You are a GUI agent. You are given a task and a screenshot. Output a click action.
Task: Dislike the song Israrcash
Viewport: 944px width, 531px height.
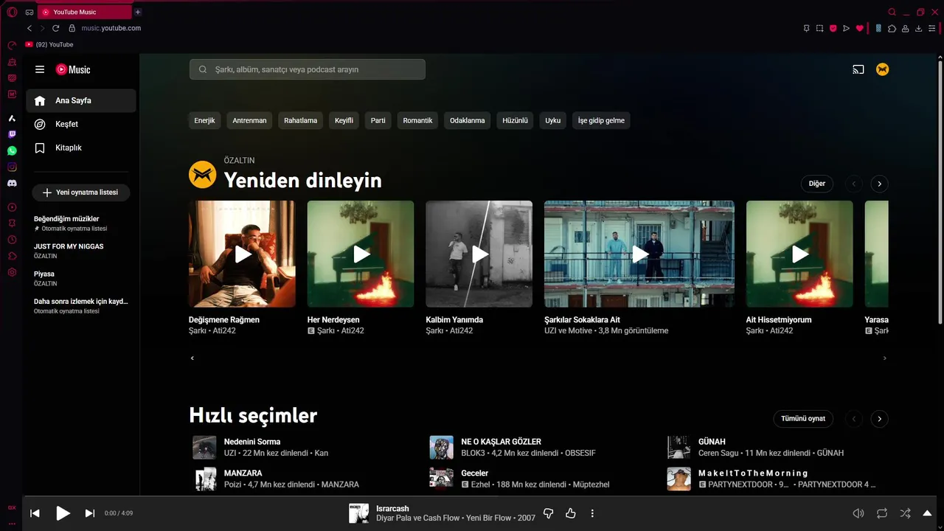coord(548,513)
